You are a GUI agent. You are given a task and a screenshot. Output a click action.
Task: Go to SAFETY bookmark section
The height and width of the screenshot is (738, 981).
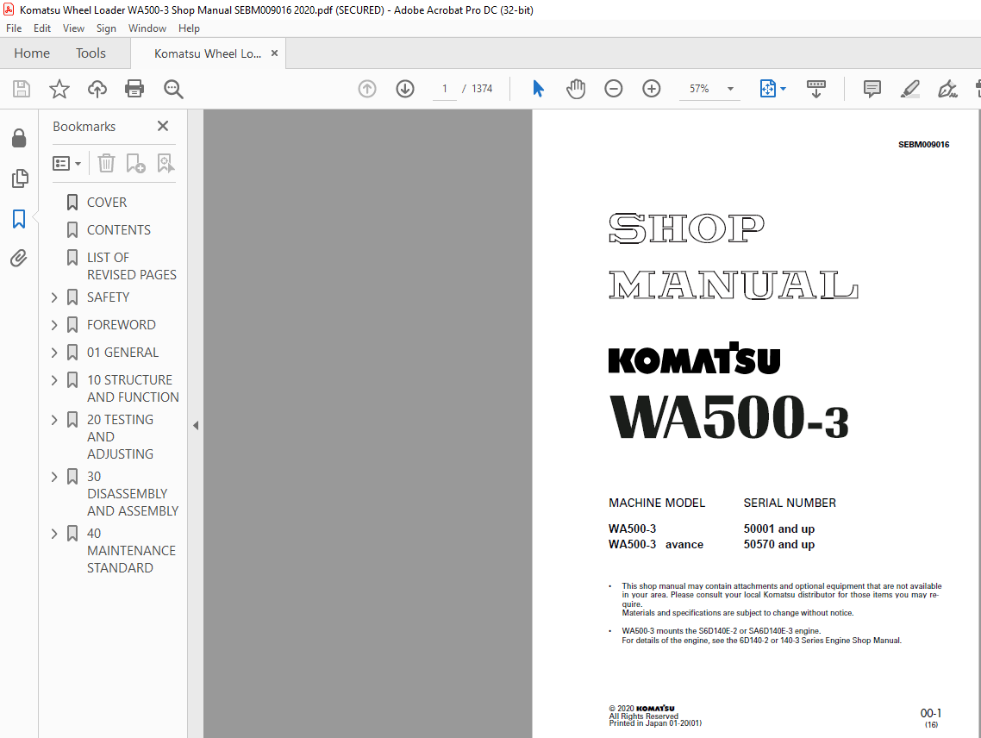pos(109,297)
